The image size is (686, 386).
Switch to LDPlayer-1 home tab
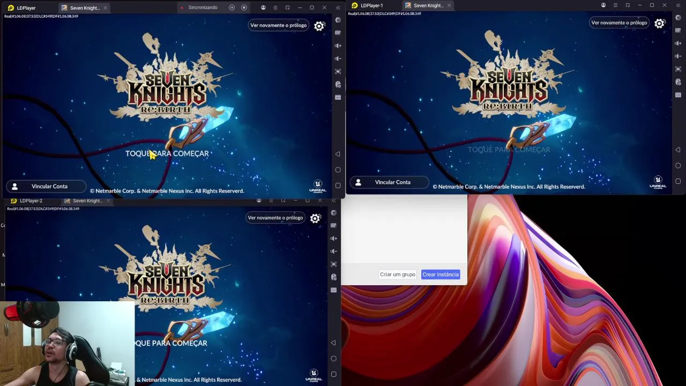point(368,5)
